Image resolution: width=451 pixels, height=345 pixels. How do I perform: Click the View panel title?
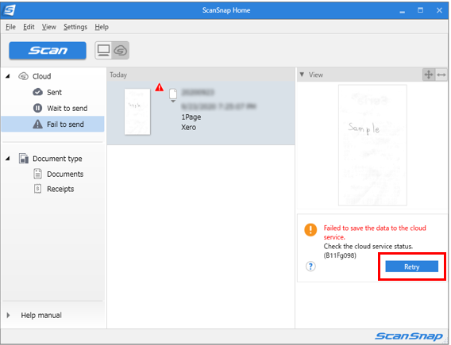316,75
